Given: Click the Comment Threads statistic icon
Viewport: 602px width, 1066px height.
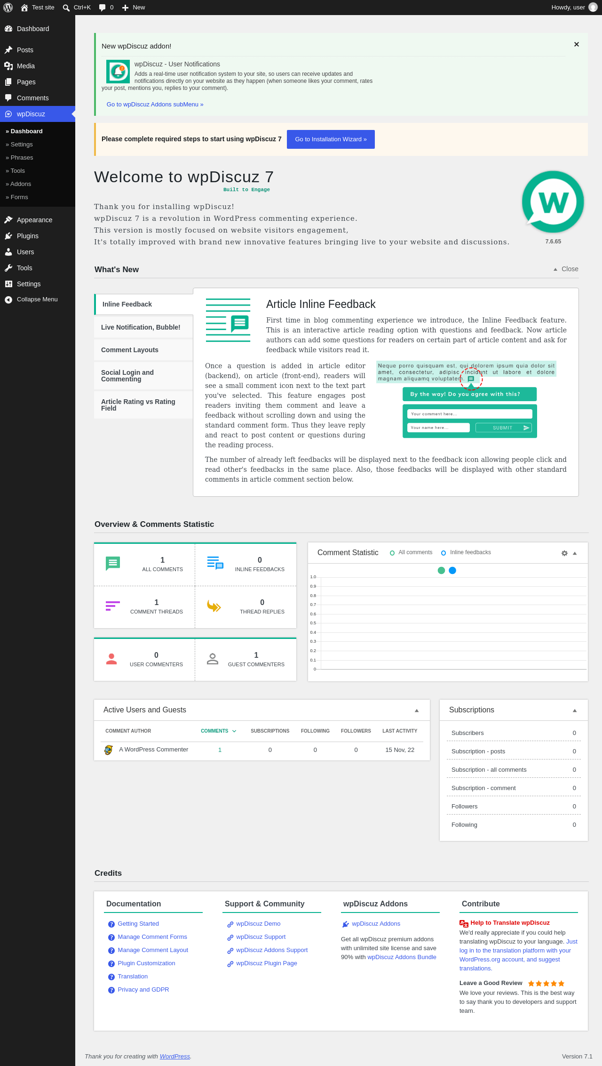Looking at the screenshot, I should click(113, 606).
